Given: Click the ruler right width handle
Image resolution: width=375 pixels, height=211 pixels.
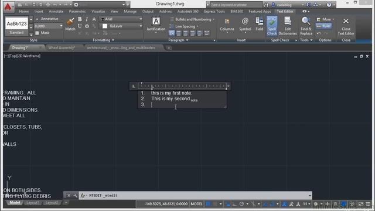Looking at the screenshot, I should (x=228, y=86).
